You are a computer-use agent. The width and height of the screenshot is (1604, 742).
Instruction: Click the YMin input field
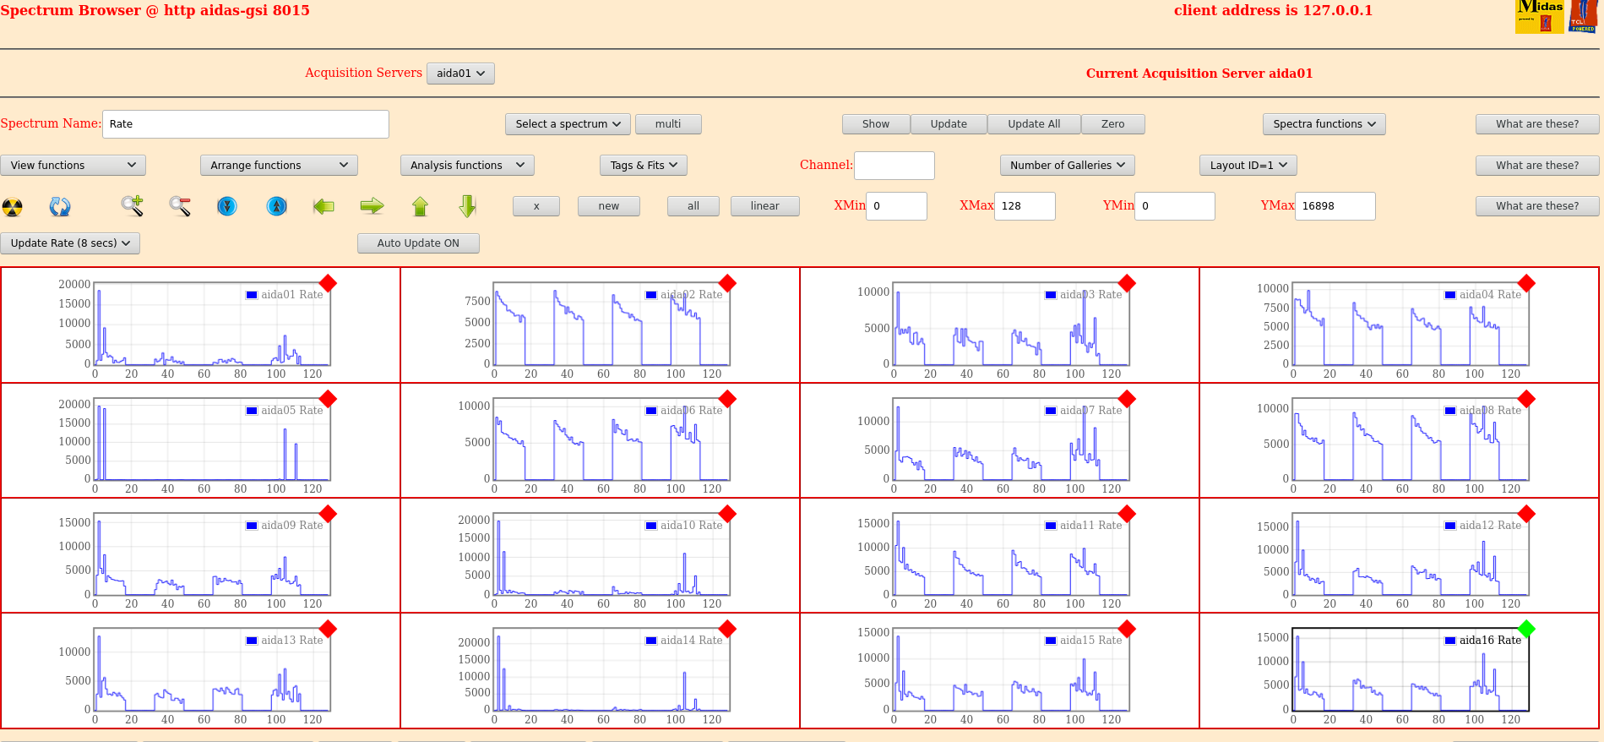pyautogui.click(x=1175, y=206)
